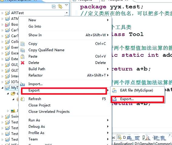
Task: Click 'package yyx.test;' line in editor
Action: click(112, 7)
